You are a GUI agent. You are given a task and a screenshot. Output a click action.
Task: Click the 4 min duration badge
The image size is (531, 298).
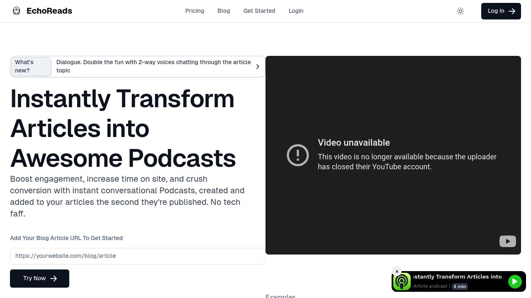(460, 286)
